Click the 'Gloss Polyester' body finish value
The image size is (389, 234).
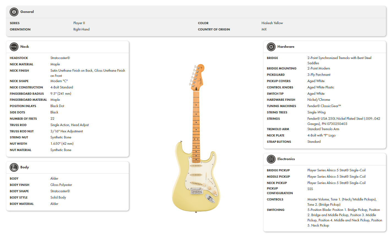point(61,185)
